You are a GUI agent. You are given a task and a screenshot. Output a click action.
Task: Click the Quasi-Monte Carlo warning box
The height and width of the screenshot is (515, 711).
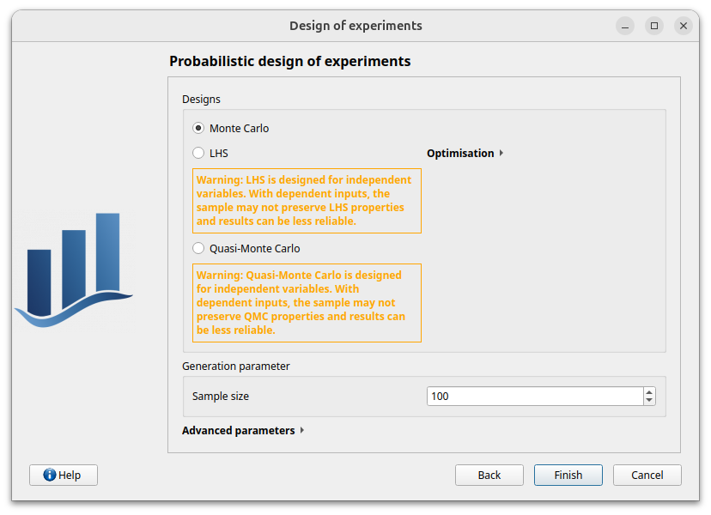pos(307,303)
